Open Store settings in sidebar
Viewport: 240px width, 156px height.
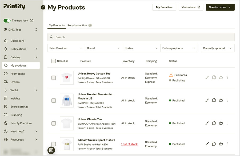tap(21, 107)
